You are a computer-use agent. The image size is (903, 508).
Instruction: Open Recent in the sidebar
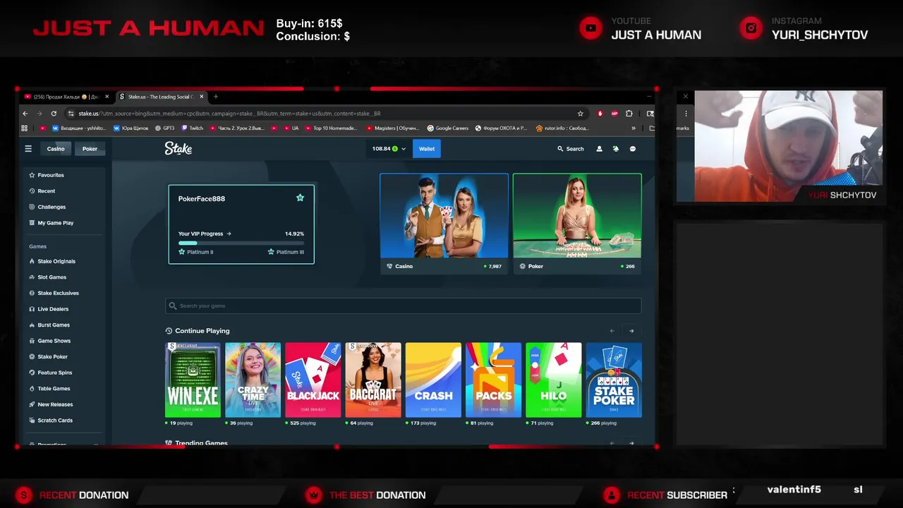click(x=47, y=191)
